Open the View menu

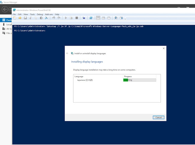[26, 14]
